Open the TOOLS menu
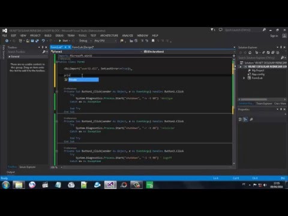 coord(82,35)
